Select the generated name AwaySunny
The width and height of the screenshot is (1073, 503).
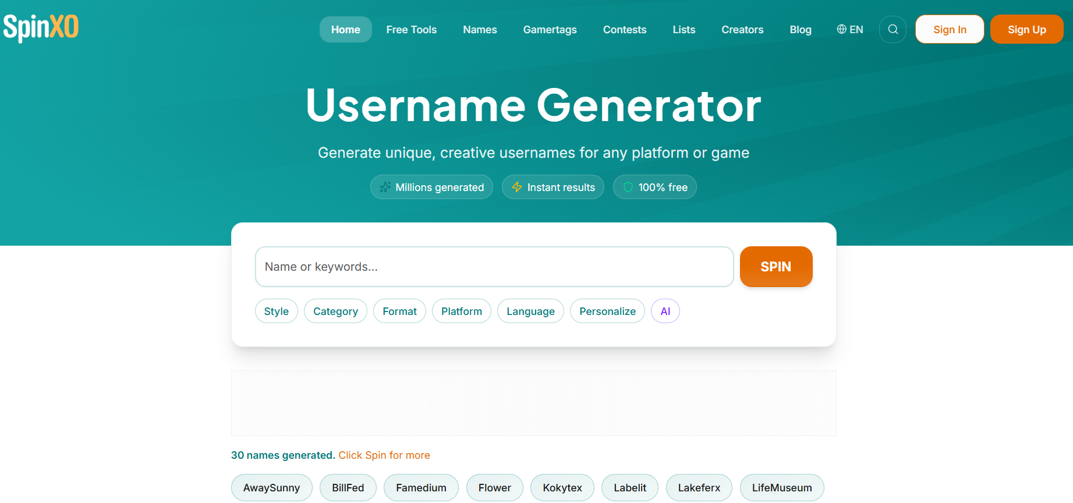click(271, 487)
